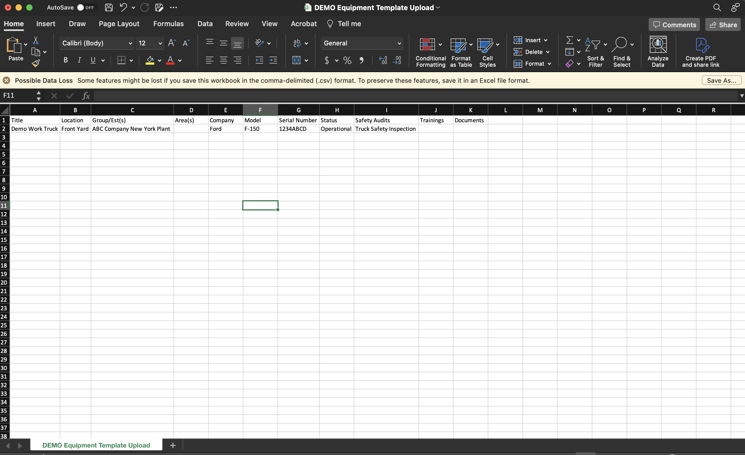The height and width of the screenshot is (455, 745).
Task: Increase font size with large A icon
Action: click(172, 43)
